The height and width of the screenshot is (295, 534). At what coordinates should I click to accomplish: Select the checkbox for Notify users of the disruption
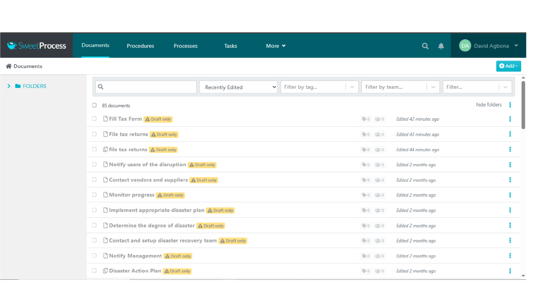(94, 164)
